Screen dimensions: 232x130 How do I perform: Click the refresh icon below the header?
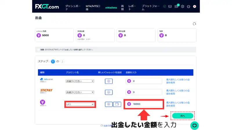click(194, 24)
